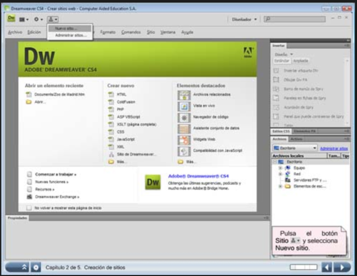Click Navegador de código feature icon
Image resolution: width=357 pixels, height=276 pixels.
click(184, 117)
